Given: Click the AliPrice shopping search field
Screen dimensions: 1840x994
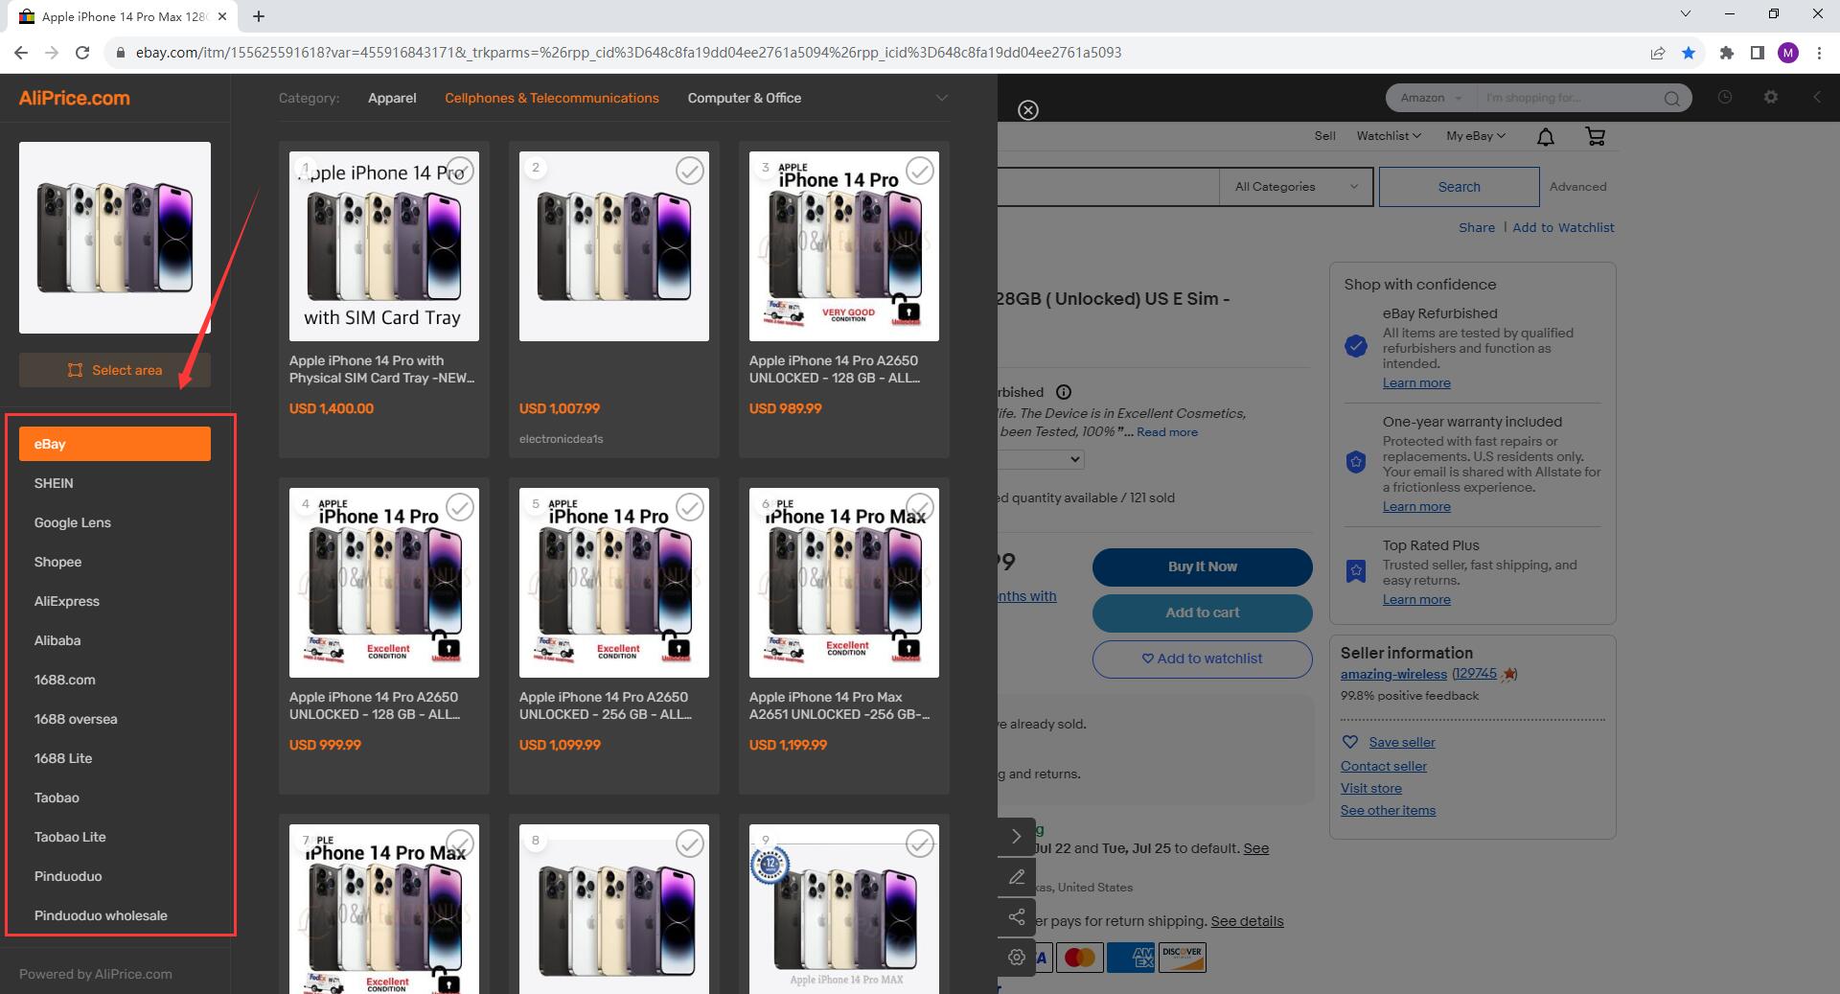Looking at the screenshot, I should [x=1570, y=98].
